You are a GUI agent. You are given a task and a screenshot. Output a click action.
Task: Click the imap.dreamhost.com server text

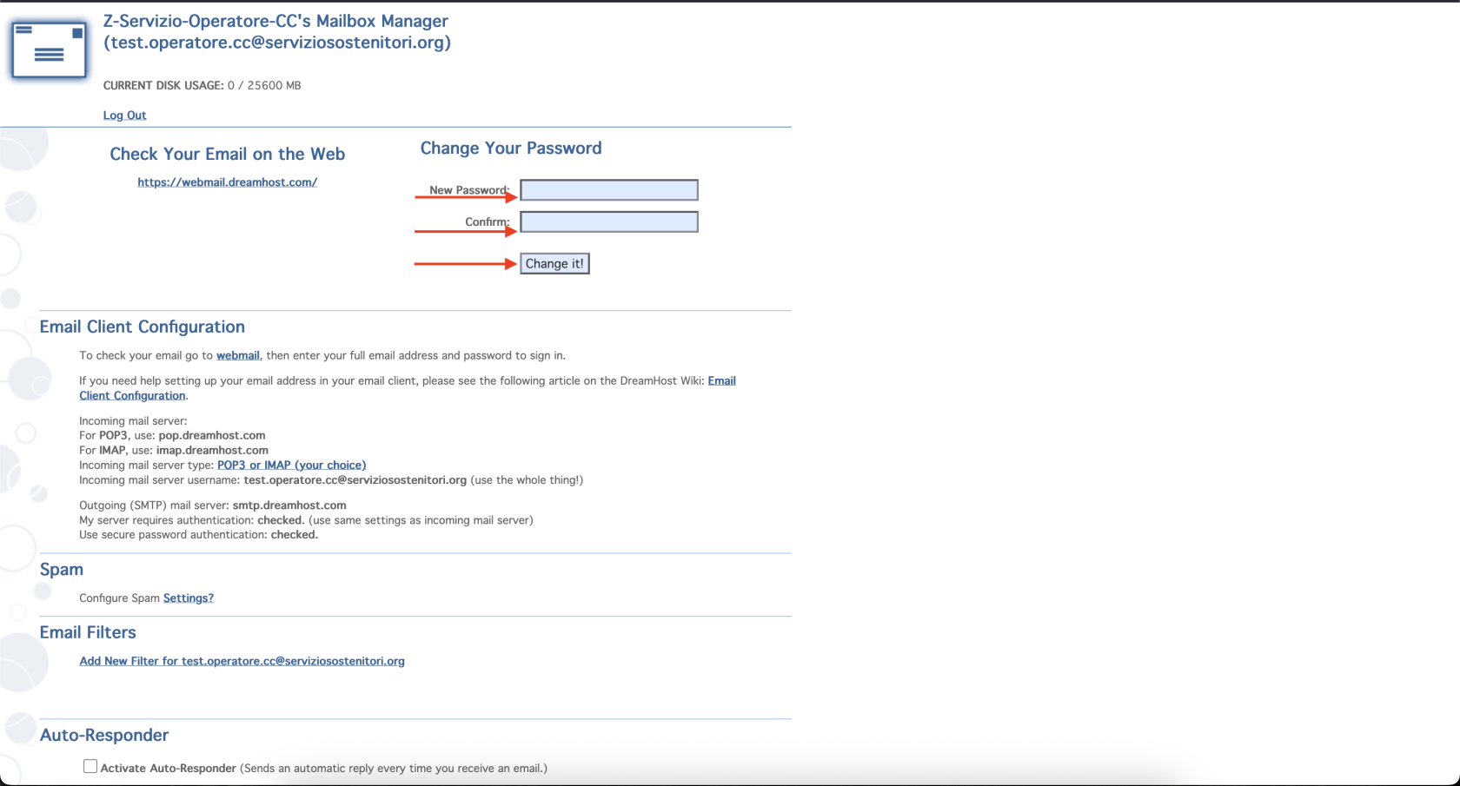pyautogui.click(x=212, y=451)
